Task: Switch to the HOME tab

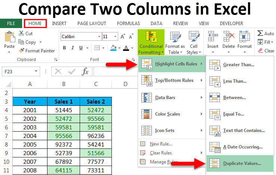Action: click(35, 24)
